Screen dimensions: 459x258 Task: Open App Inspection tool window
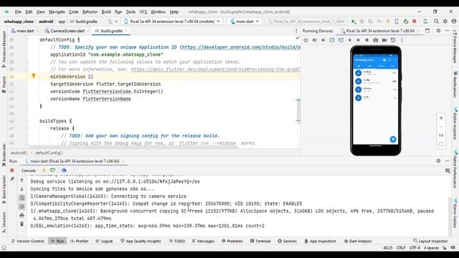pyautogui.click(x=320, y=241)
